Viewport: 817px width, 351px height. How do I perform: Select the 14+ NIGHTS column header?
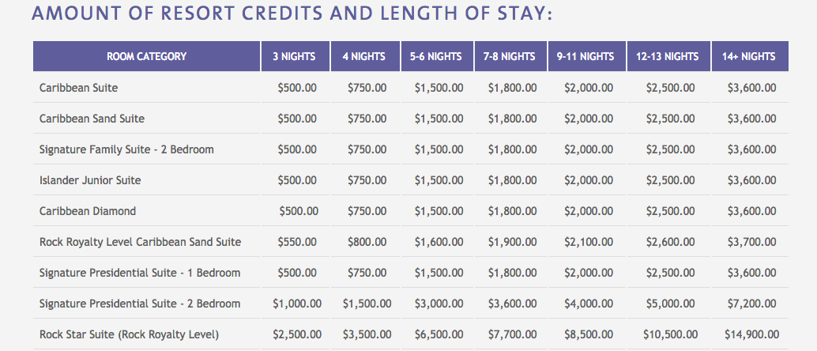[x=750, y=56]
